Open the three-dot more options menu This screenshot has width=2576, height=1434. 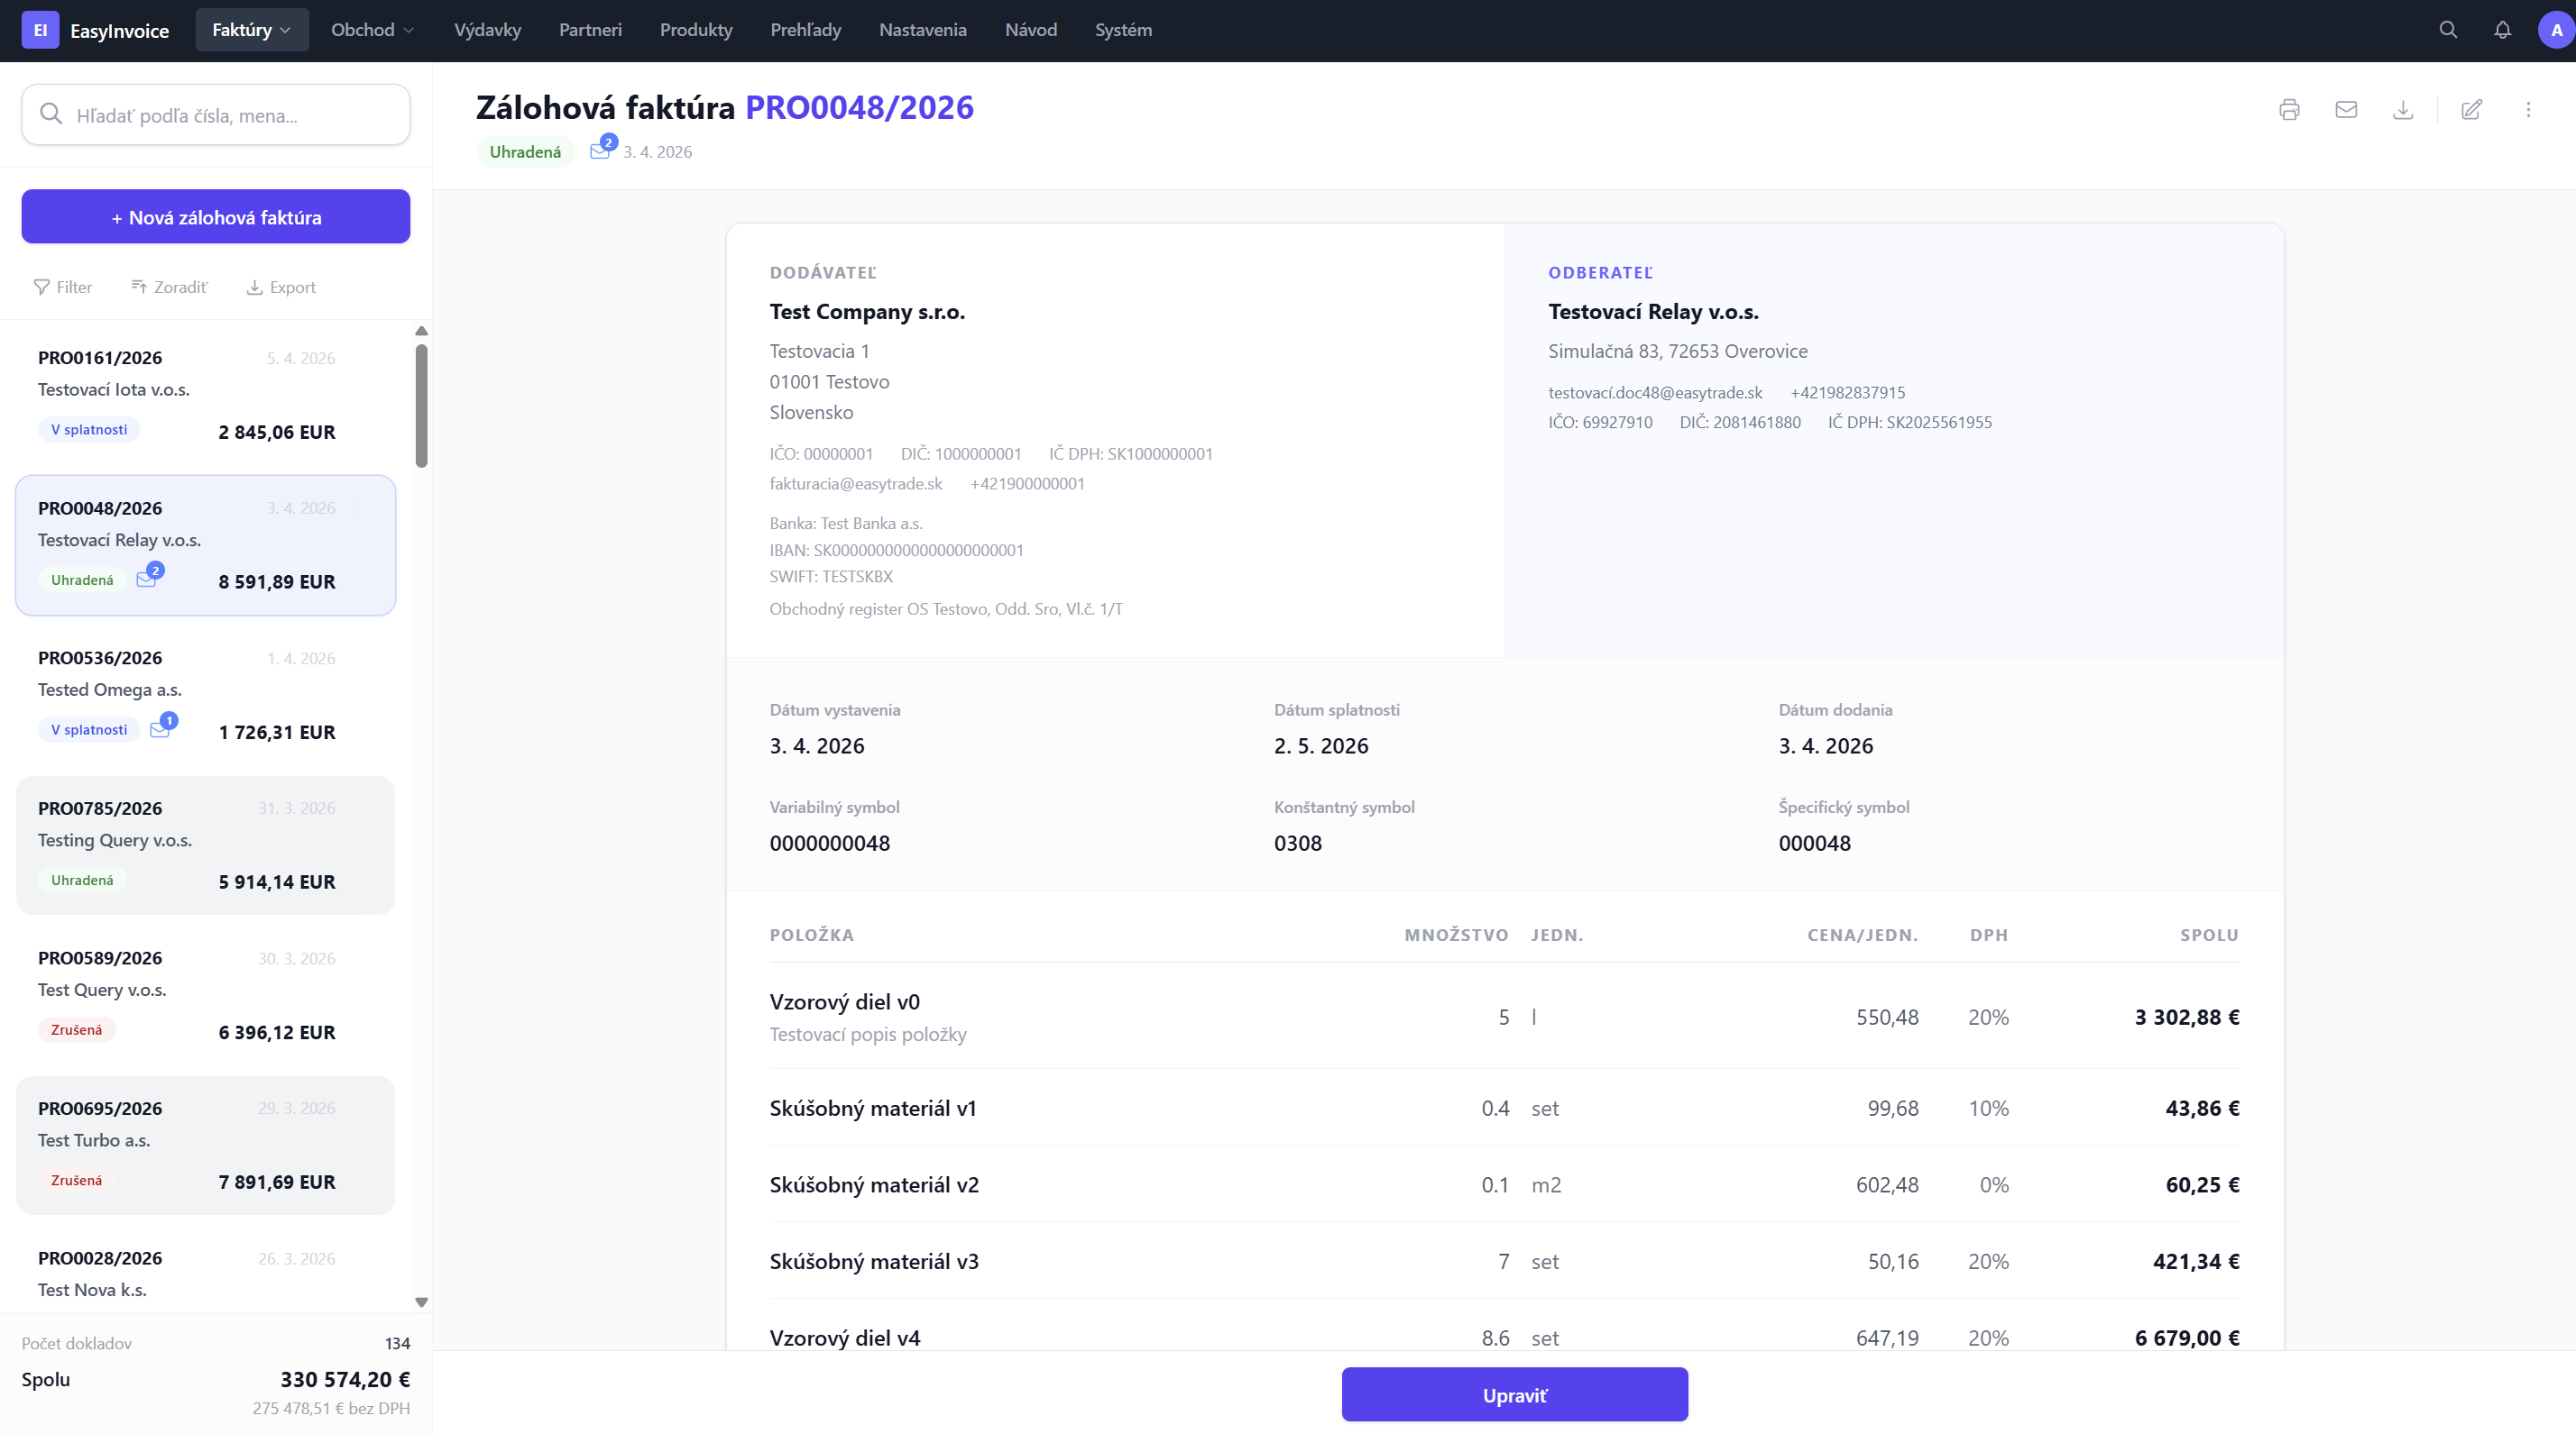2528,110
